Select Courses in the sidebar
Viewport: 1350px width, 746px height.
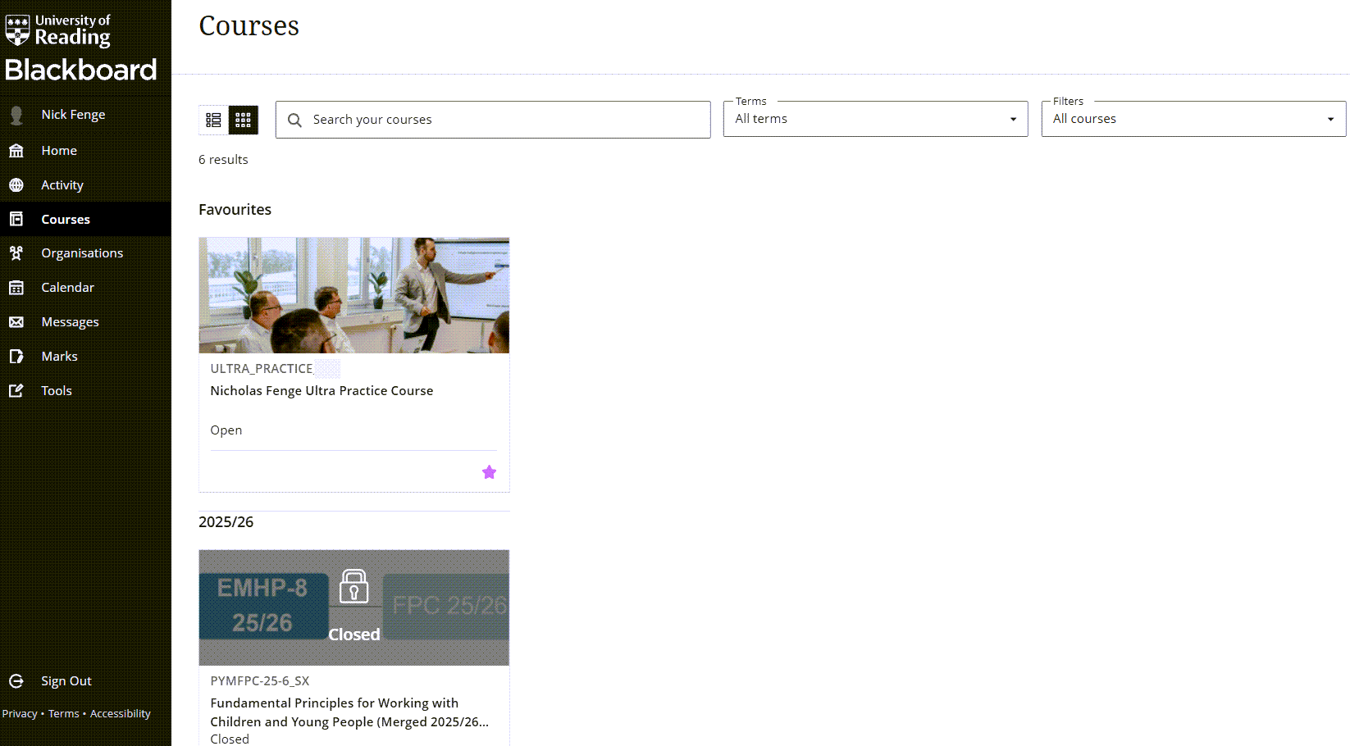coord(66,220)
